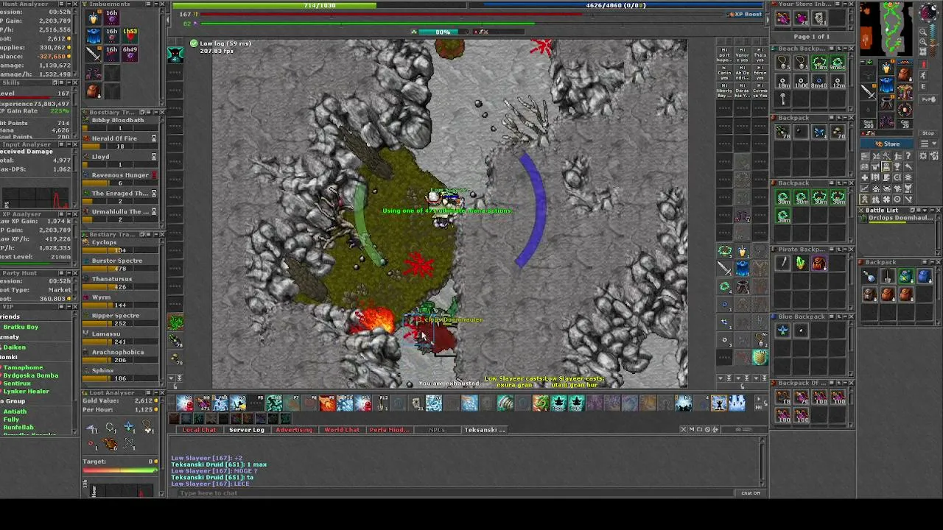Open the options menu dropdown below Stop
This screenshot has width=943, height=530.
click(928, 144)
